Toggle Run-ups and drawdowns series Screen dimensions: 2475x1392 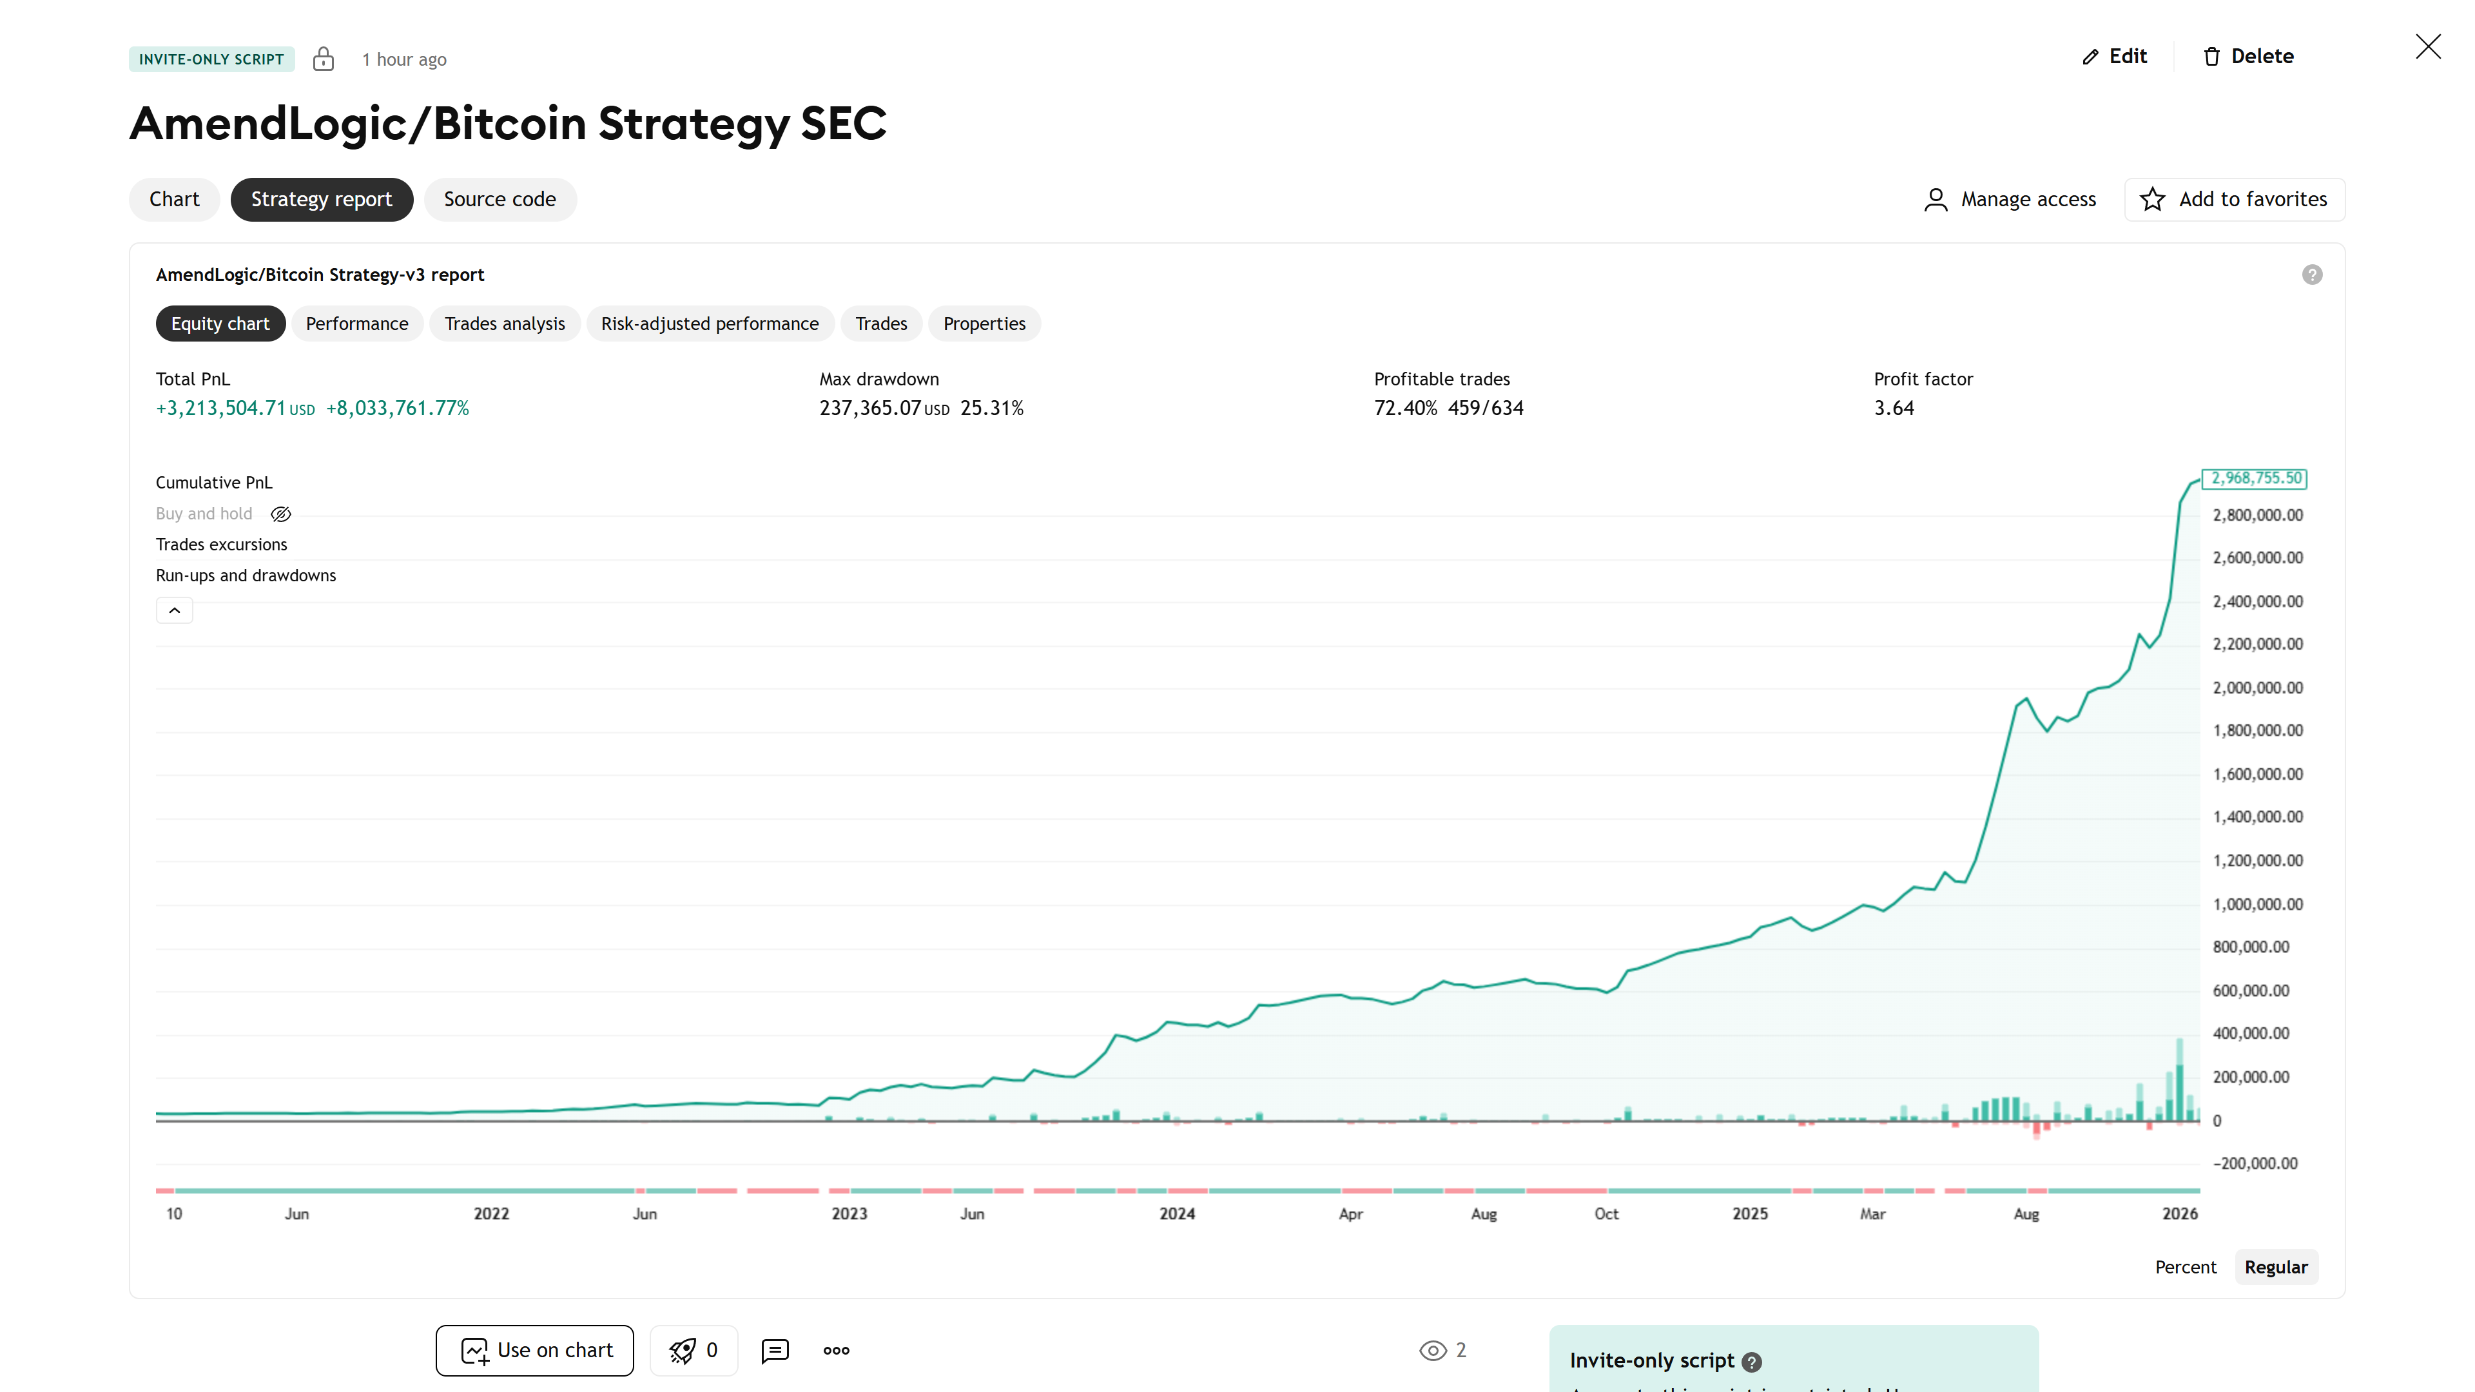[x=246, y=575]
